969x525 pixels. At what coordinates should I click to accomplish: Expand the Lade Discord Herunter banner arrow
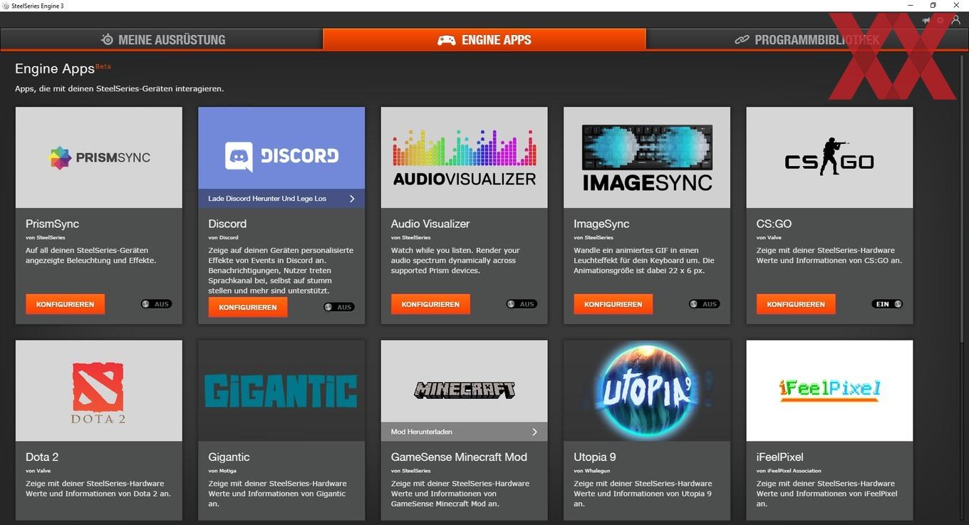tap(352, 199)
